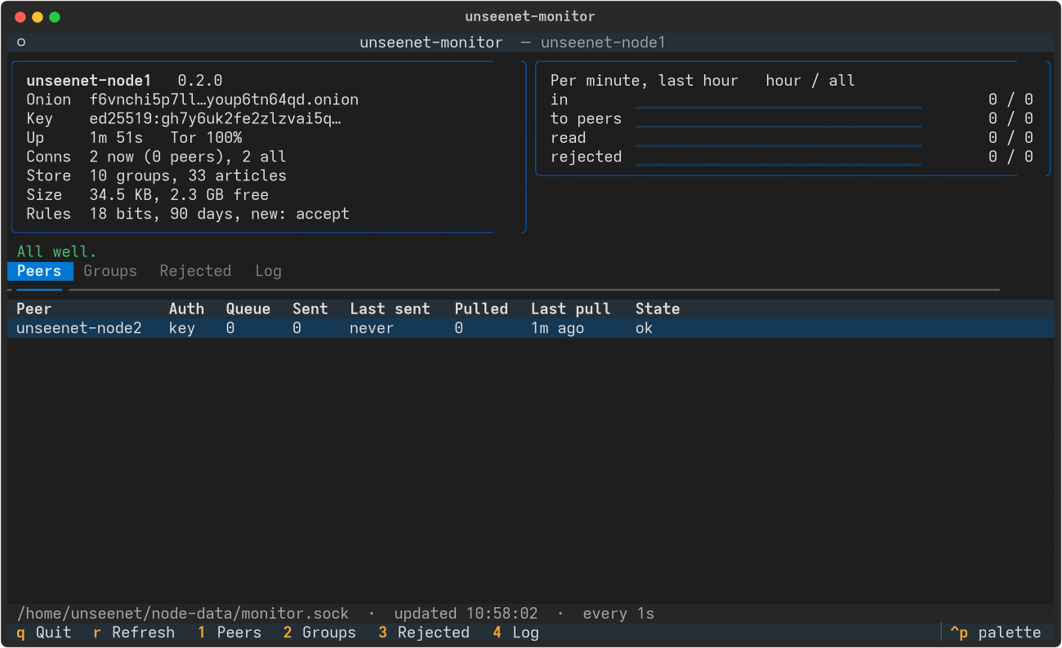
Task: Open the command palette in the footer
Action: pos(996,632)
